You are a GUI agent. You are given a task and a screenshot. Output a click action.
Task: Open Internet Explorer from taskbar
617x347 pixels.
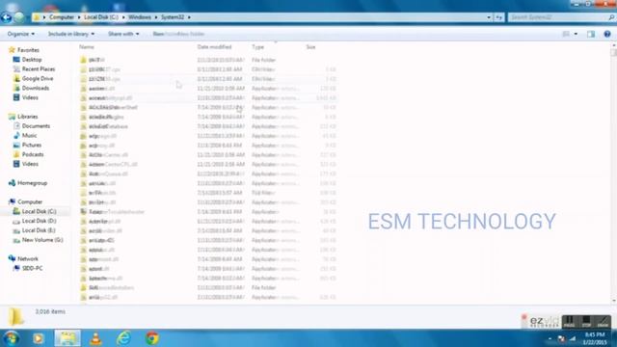(123, 338)
